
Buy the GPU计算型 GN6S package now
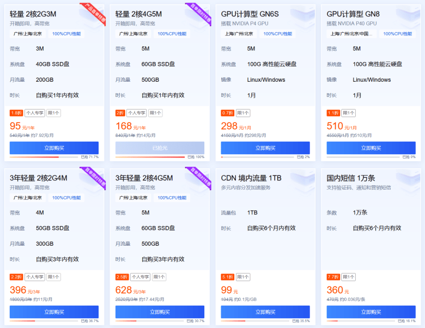click(x=265, y=148)
